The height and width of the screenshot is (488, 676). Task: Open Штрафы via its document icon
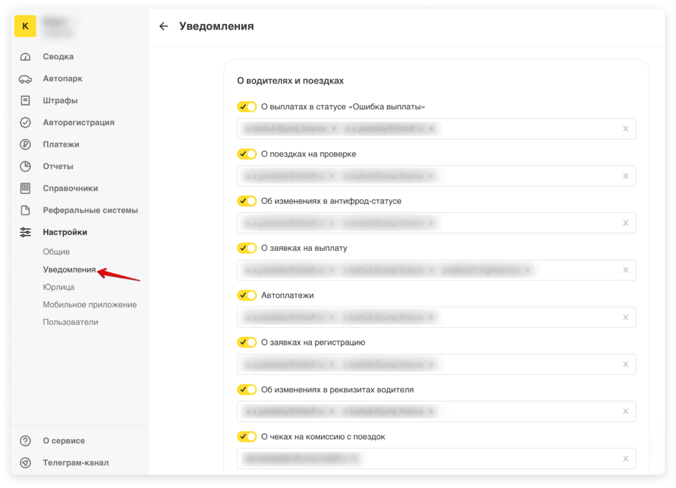(x=25, y=101)
